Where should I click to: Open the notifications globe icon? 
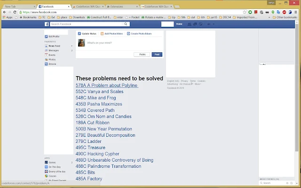coord(201,24)
